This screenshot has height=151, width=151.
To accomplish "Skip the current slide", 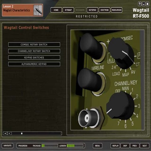I will pos(125,146).
